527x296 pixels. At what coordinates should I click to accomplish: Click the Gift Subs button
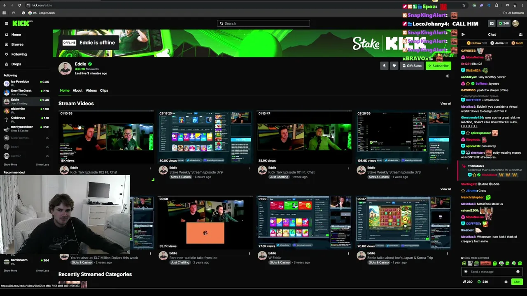pyautogui.click(x=412, y=66)
